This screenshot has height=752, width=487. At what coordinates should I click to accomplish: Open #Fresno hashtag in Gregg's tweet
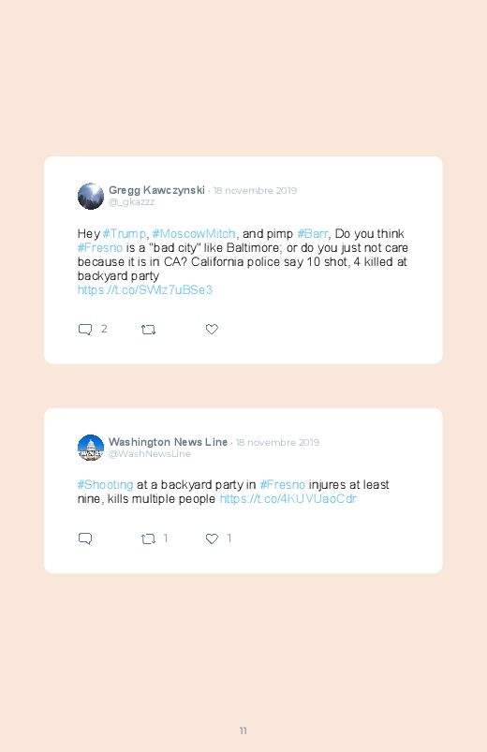pyautogui.click(x=100, y=248)
